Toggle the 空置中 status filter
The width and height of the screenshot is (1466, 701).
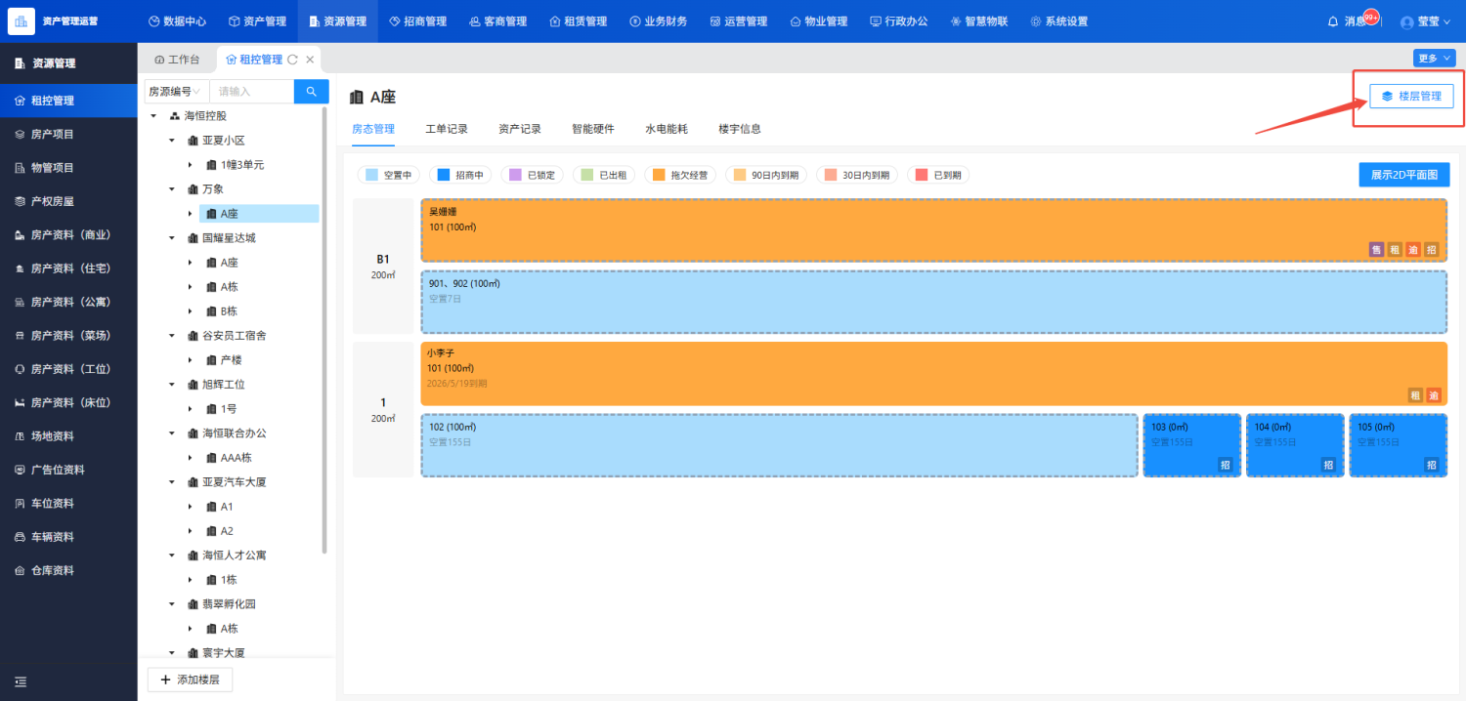[x=388, y=175]
